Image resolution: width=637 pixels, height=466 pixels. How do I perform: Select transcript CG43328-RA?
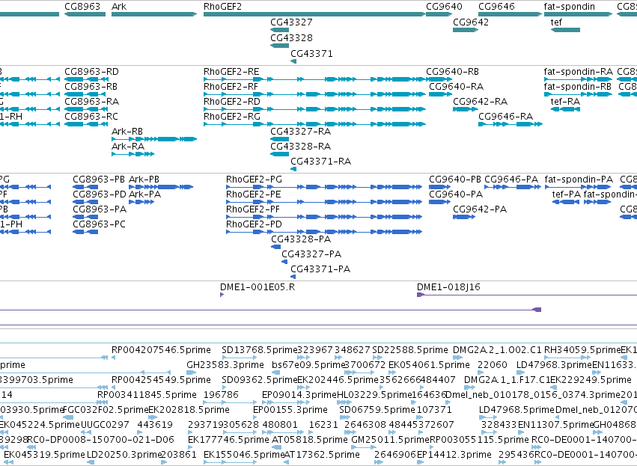coord(301,147)
